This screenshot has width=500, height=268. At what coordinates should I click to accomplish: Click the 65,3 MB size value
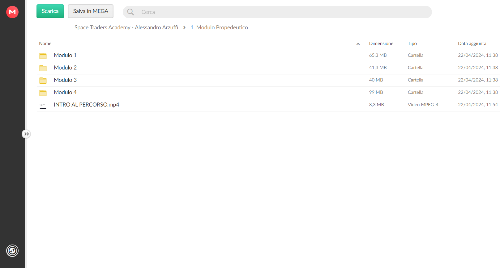tap(378, 55)
